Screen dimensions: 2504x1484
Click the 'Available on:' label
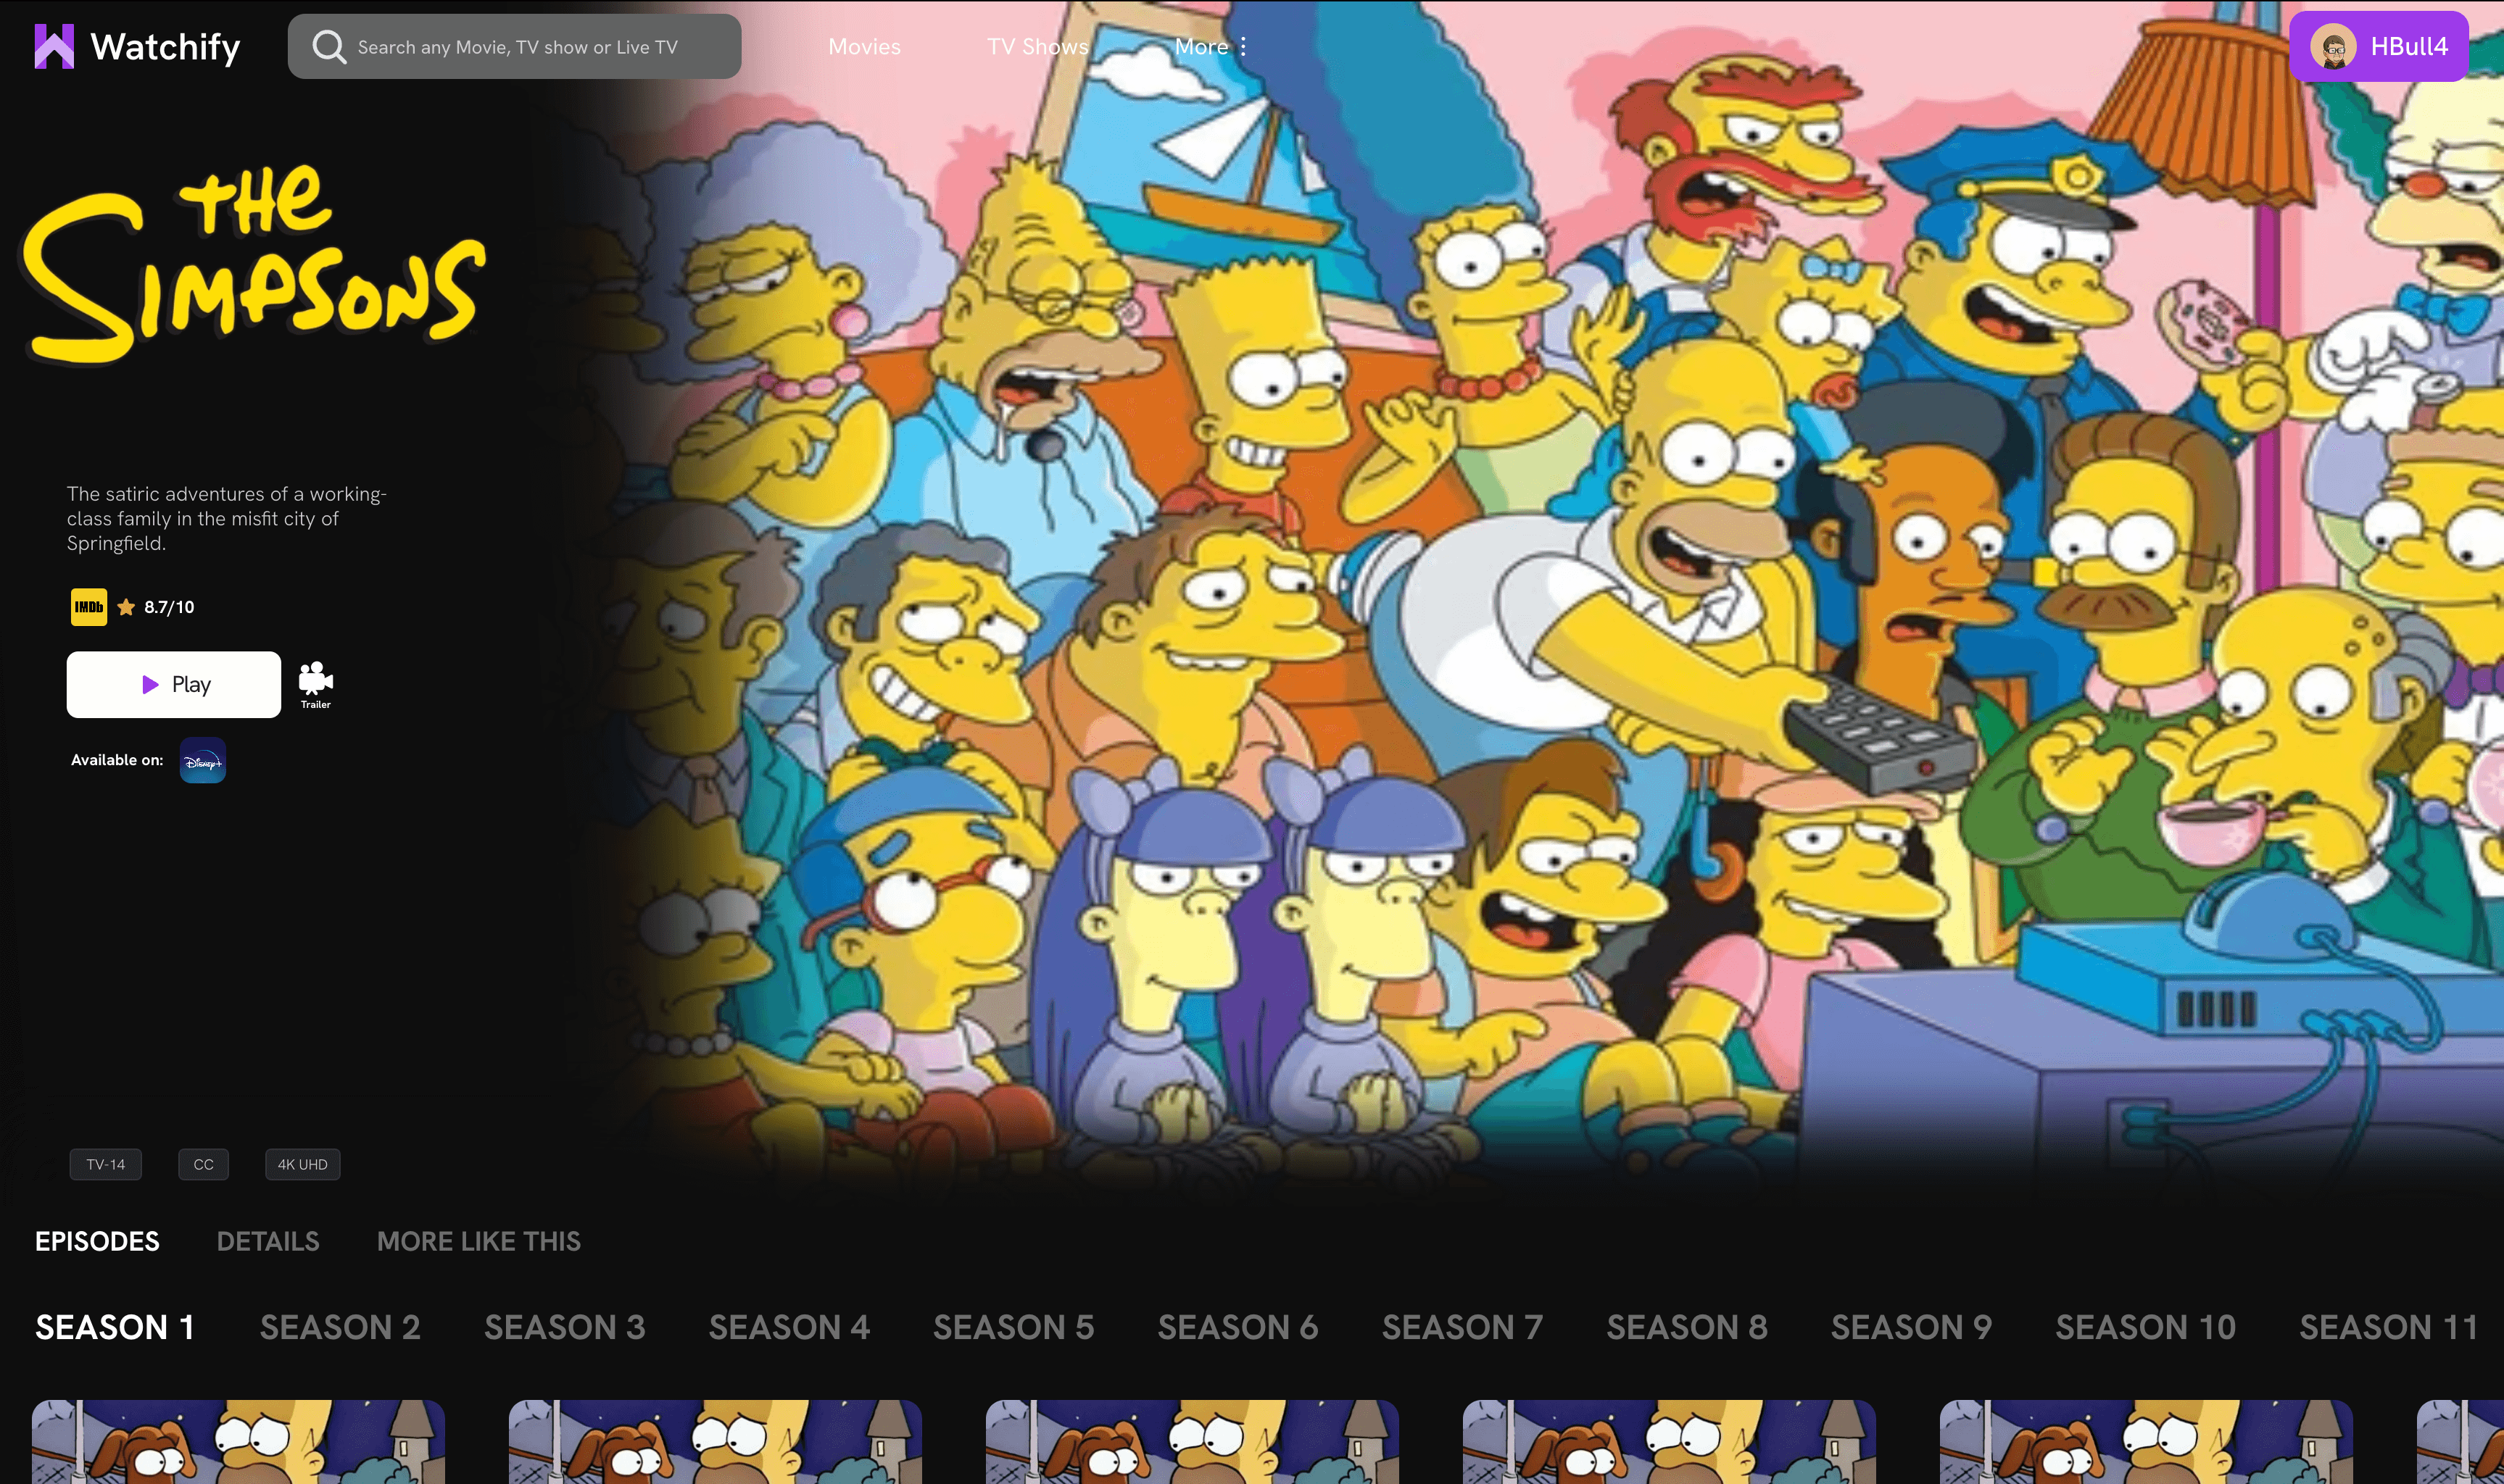[x=117, y=760]
